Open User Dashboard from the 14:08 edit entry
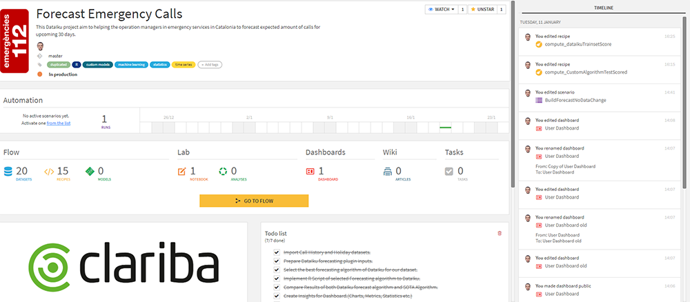690x302 pixels. click(x=562, y=128)
